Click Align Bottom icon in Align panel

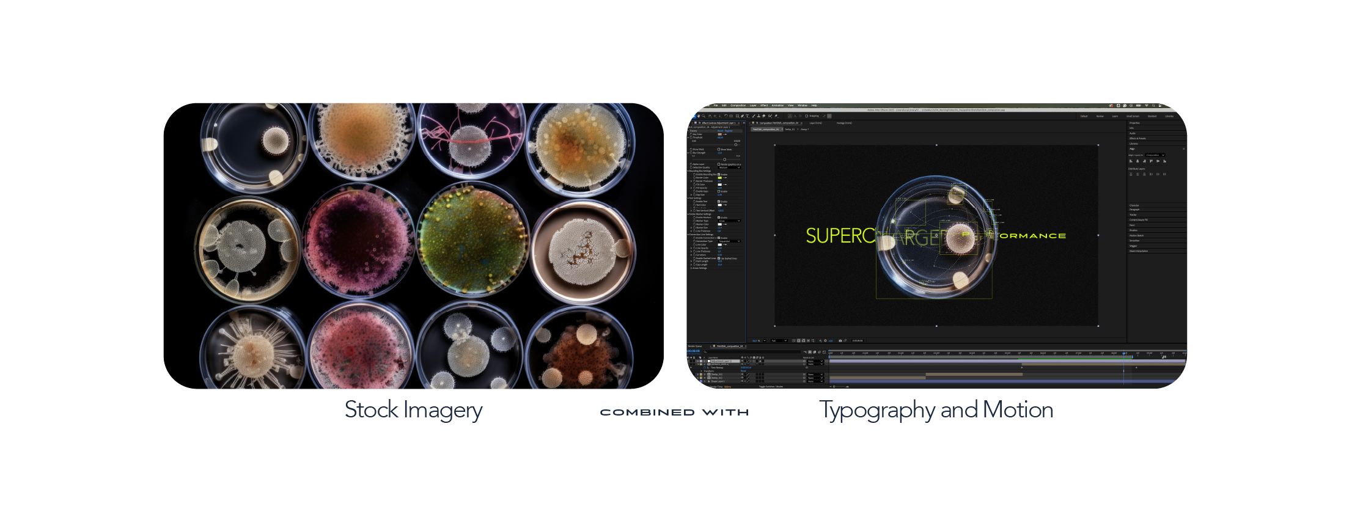(x=1164, y=161)
